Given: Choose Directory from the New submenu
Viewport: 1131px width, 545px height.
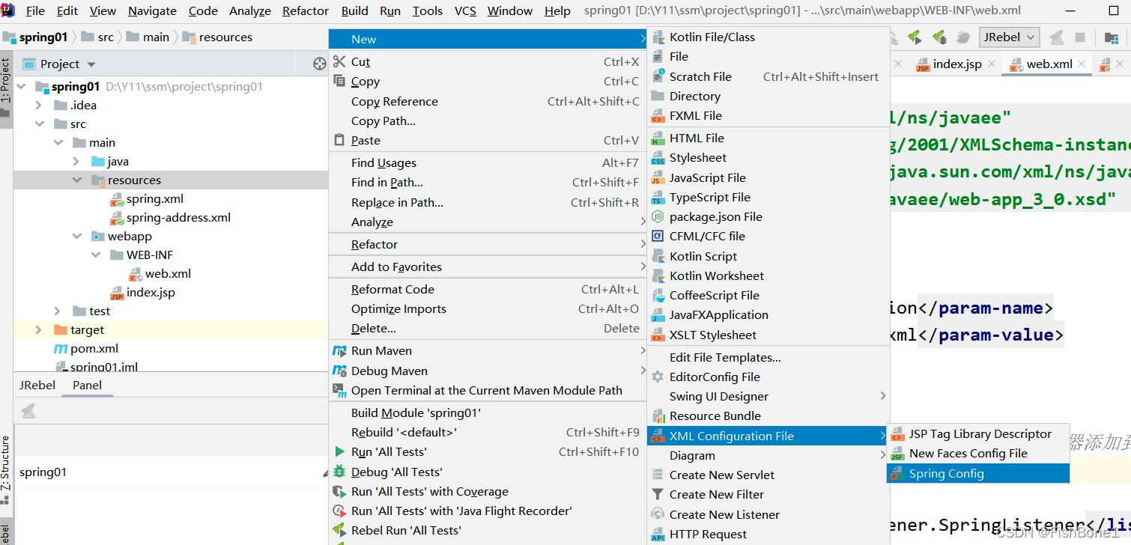Looking at the screenshot, I should [x=768, y=97].
